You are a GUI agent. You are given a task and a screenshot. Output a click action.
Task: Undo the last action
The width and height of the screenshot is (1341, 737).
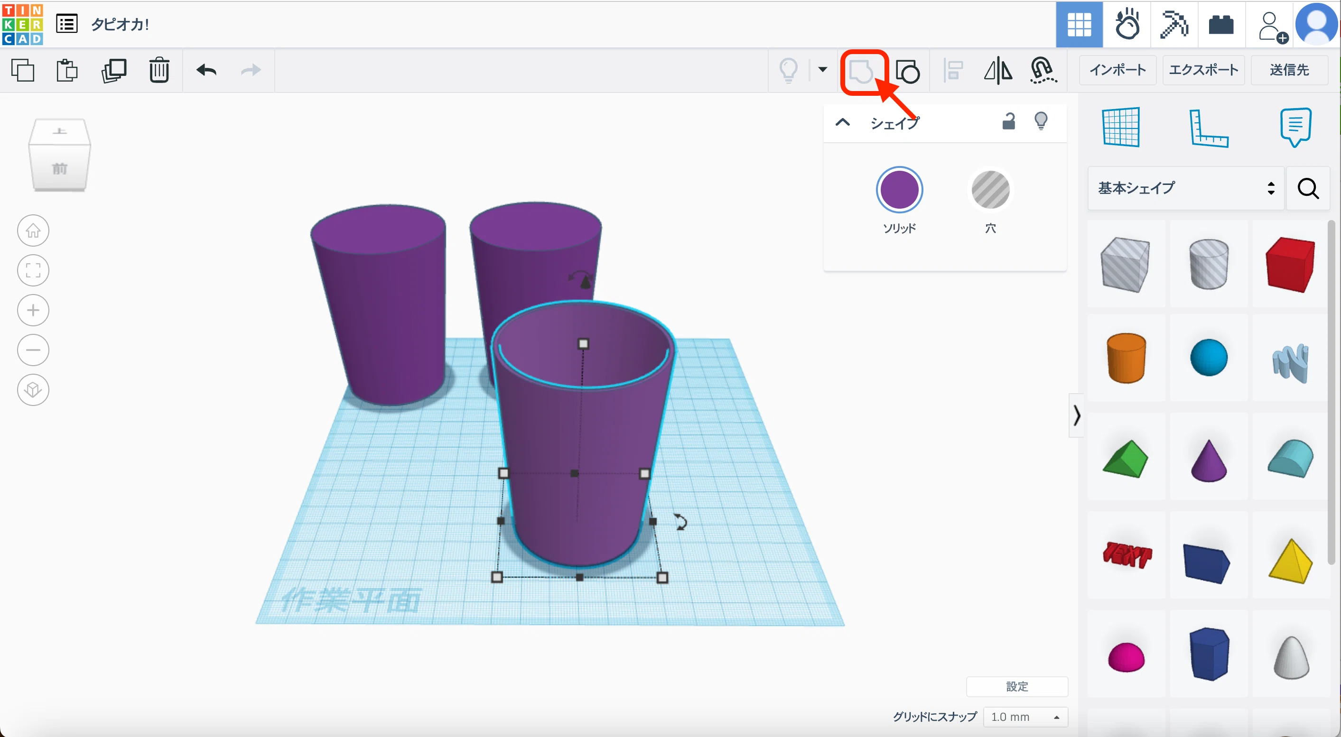[206, 70]
